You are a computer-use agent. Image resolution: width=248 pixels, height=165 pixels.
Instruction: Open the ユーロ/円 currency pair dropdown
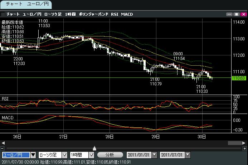pos(33,155)
